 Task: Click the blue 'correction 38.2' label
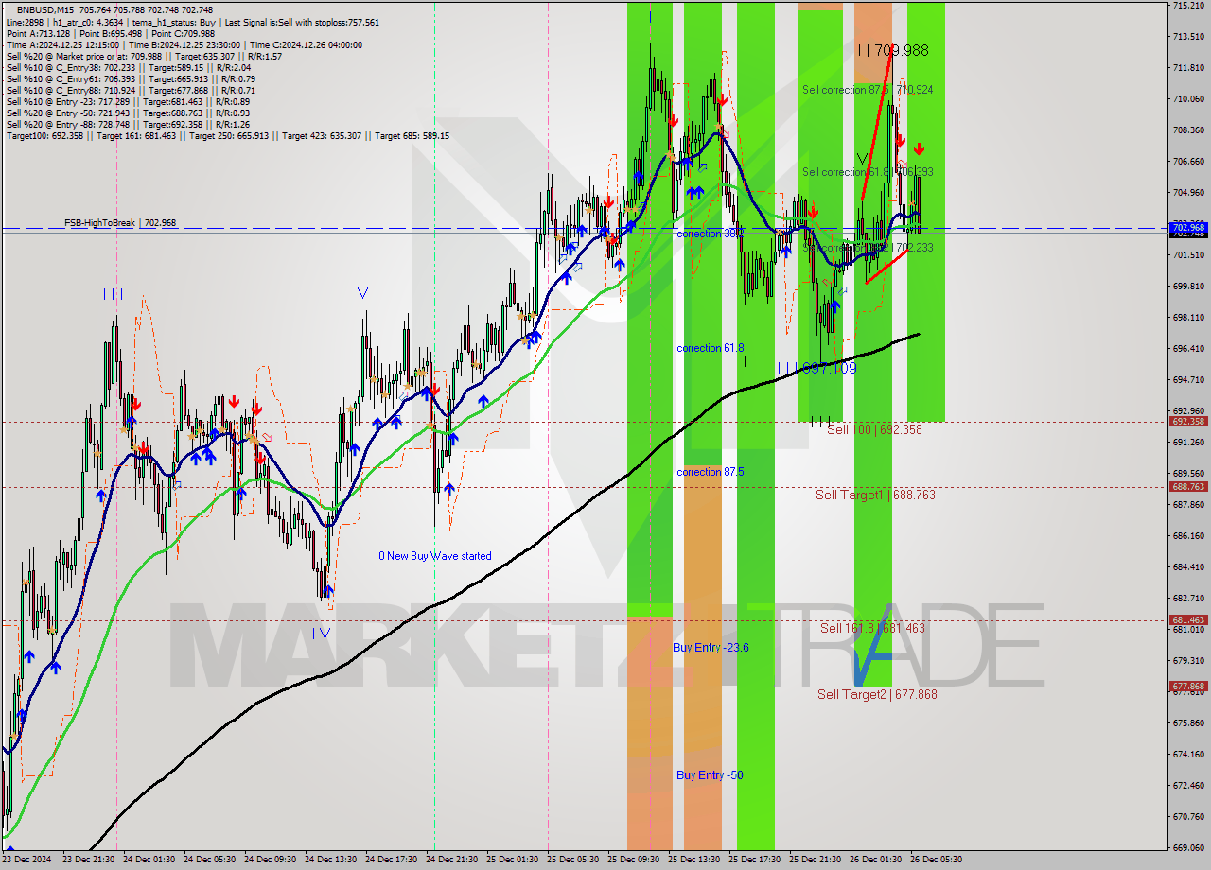pos(711,233)
